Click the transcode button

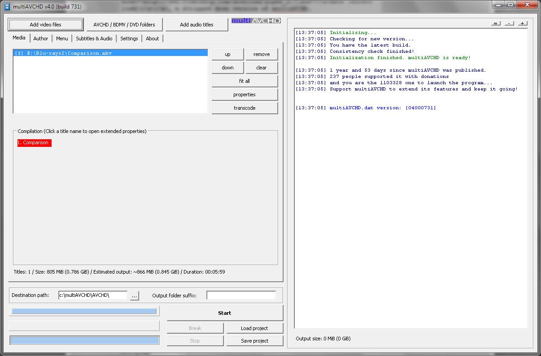(244, 108)
